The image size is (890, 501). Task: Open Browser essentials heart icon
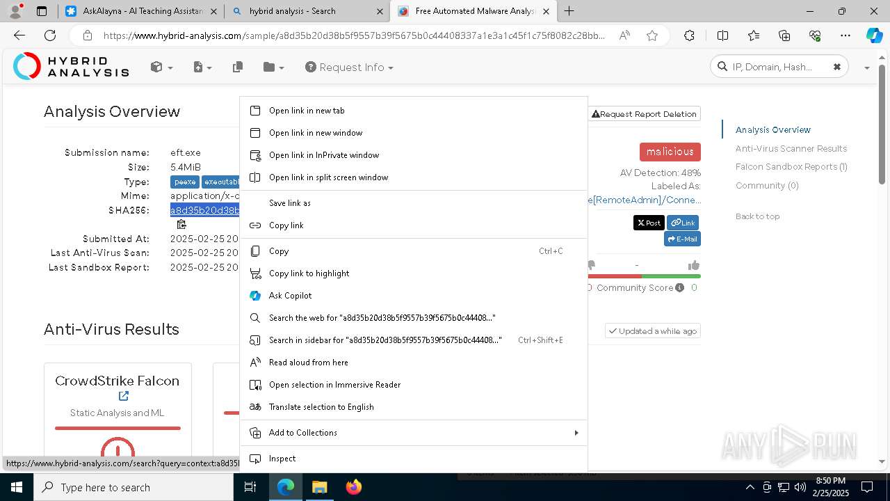816,35
